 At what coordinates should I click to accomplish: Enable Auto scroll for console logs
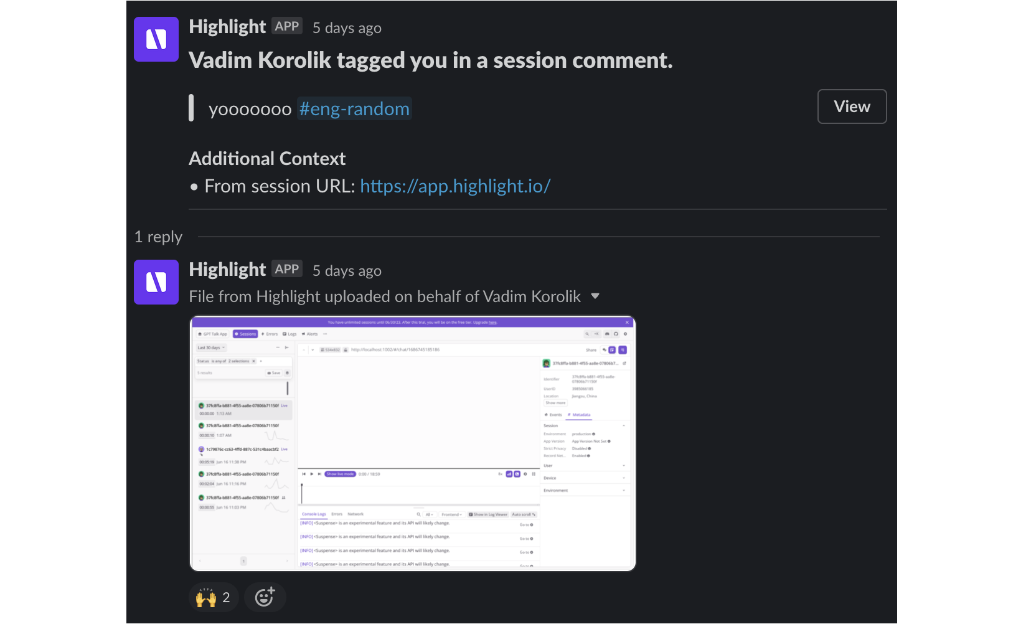(x=522, y=514)
